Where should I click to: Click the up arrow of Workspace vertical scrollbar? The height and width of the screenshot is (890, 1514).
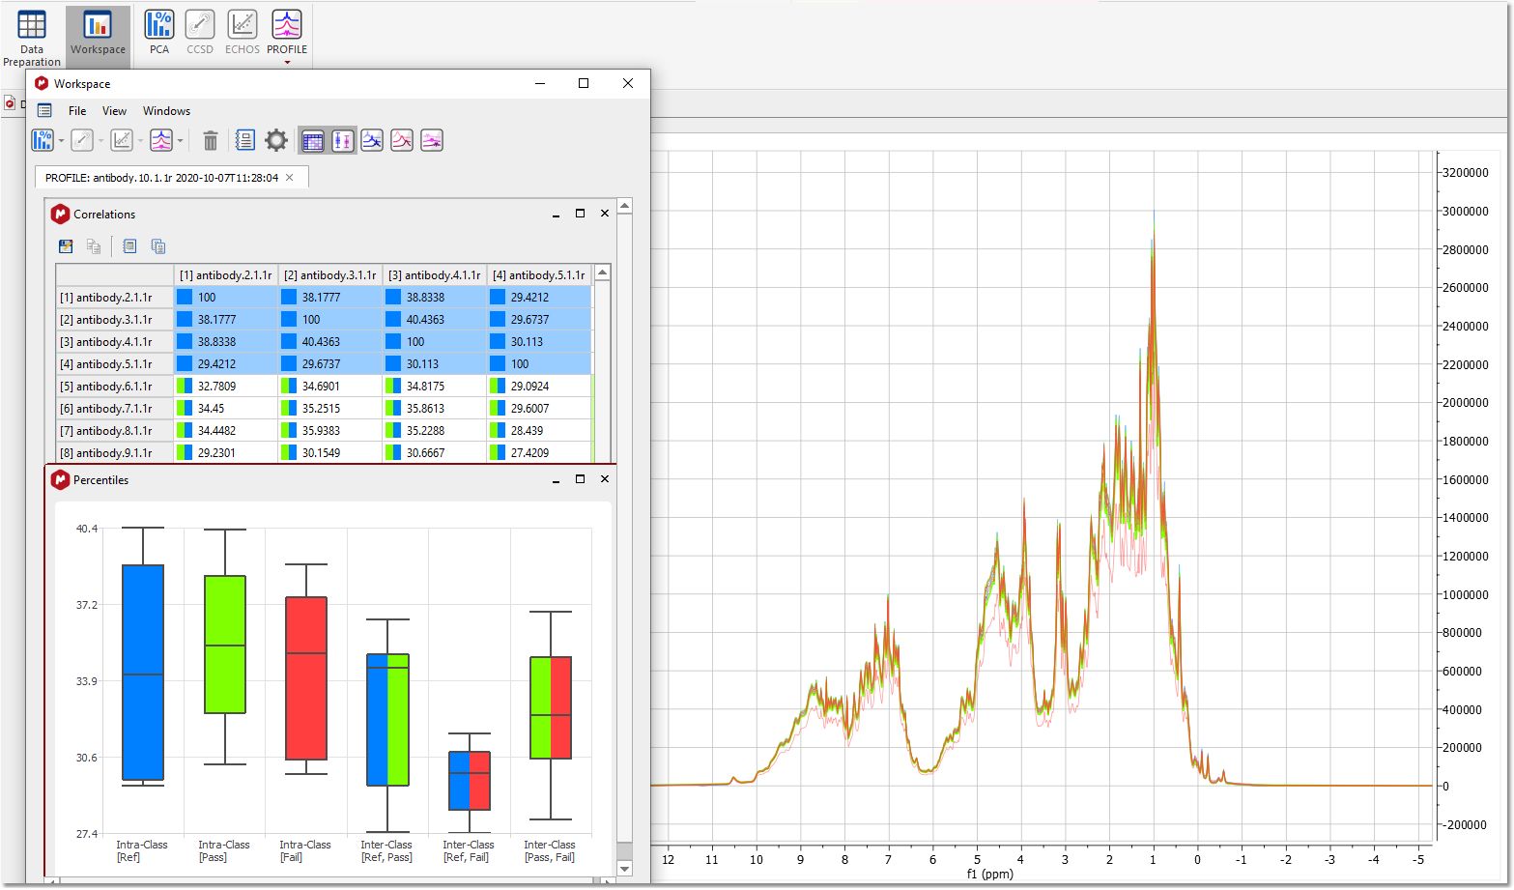point(624,206)
